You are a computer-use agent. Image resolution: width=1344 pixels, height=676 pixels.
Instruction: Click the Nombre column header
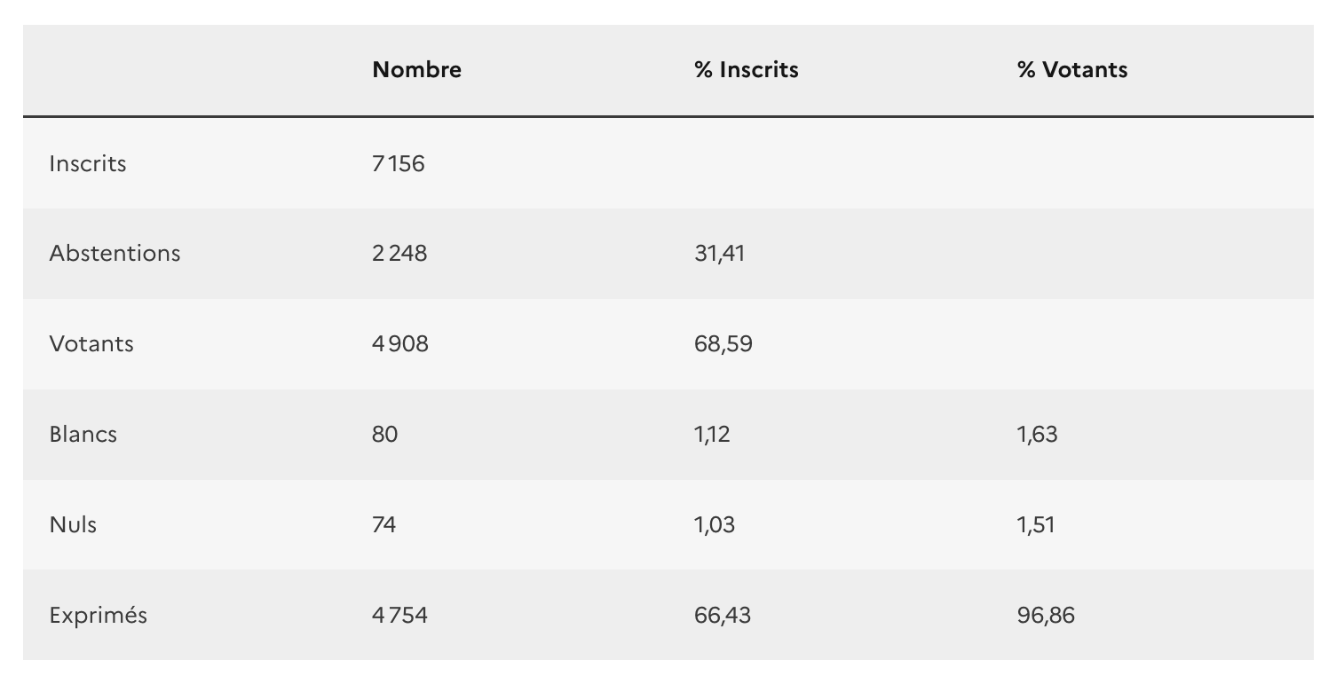pos(416,70)
